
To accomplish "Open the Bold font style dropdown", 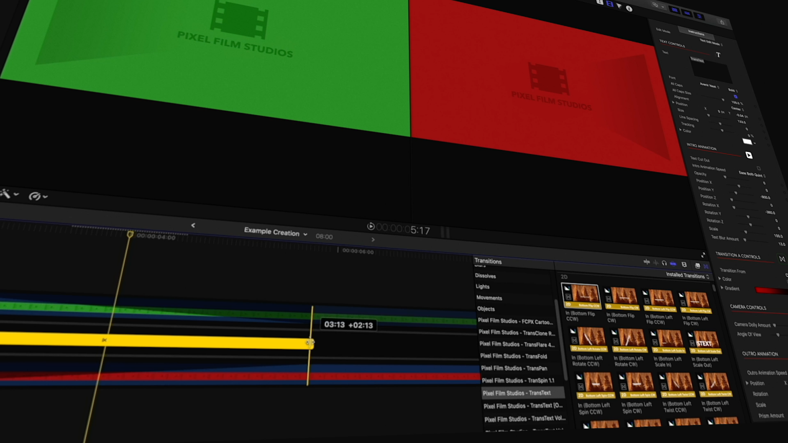I will [733, 90].
